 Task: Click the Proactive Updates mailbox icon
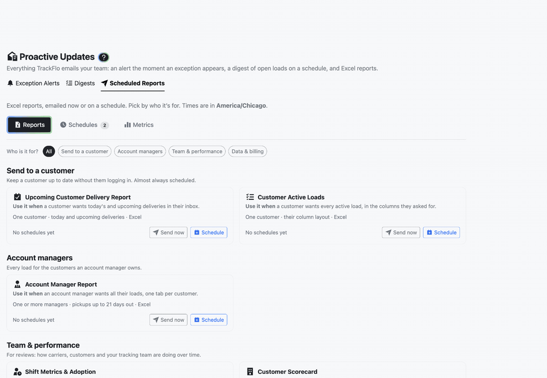click(x=12, y=56)
